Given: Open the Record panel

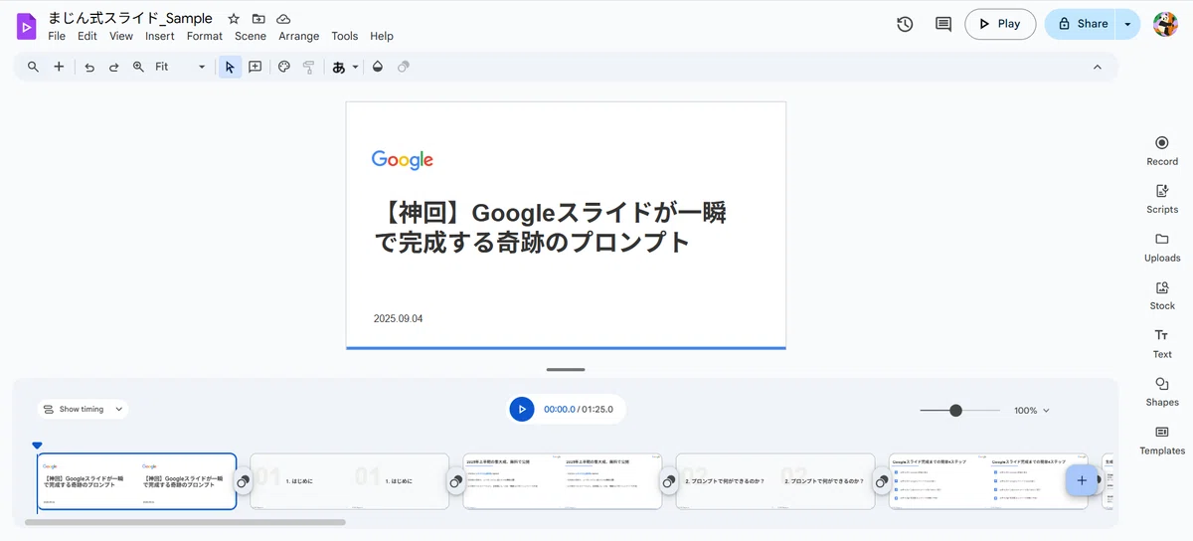Looking at the screenshot, I should click(1162, 150).
